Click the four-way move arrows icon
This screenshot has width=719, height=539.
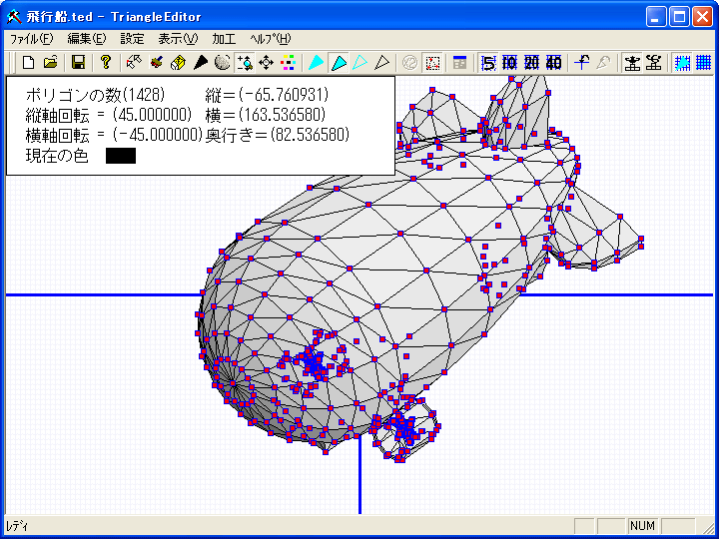click(267, 63)
